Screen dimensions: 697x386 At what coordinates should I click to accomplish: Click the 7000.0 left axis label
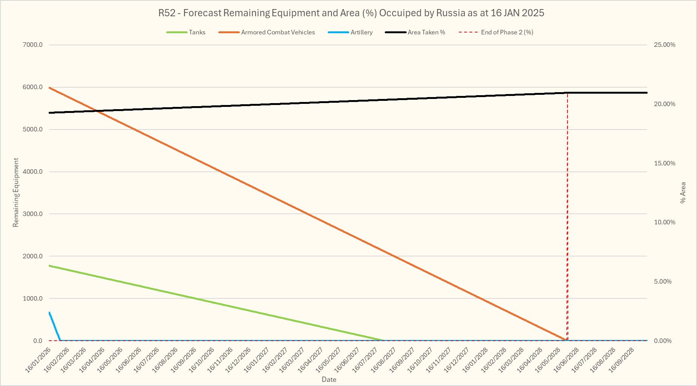[33, 45]
